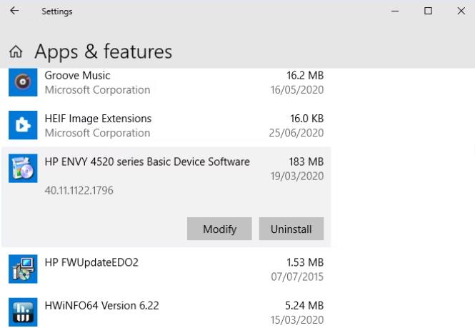The height and width of the screenshot is (328, 475).
Task: Click the install date 19/03/2020
Action: (297, 176)
